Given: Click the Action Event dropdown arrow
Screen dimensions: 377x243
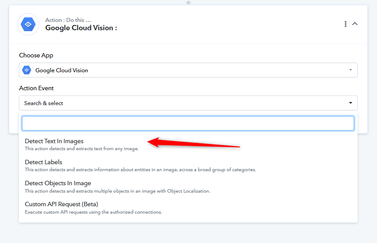Looking at the screenshot, I should click(351, 103).
